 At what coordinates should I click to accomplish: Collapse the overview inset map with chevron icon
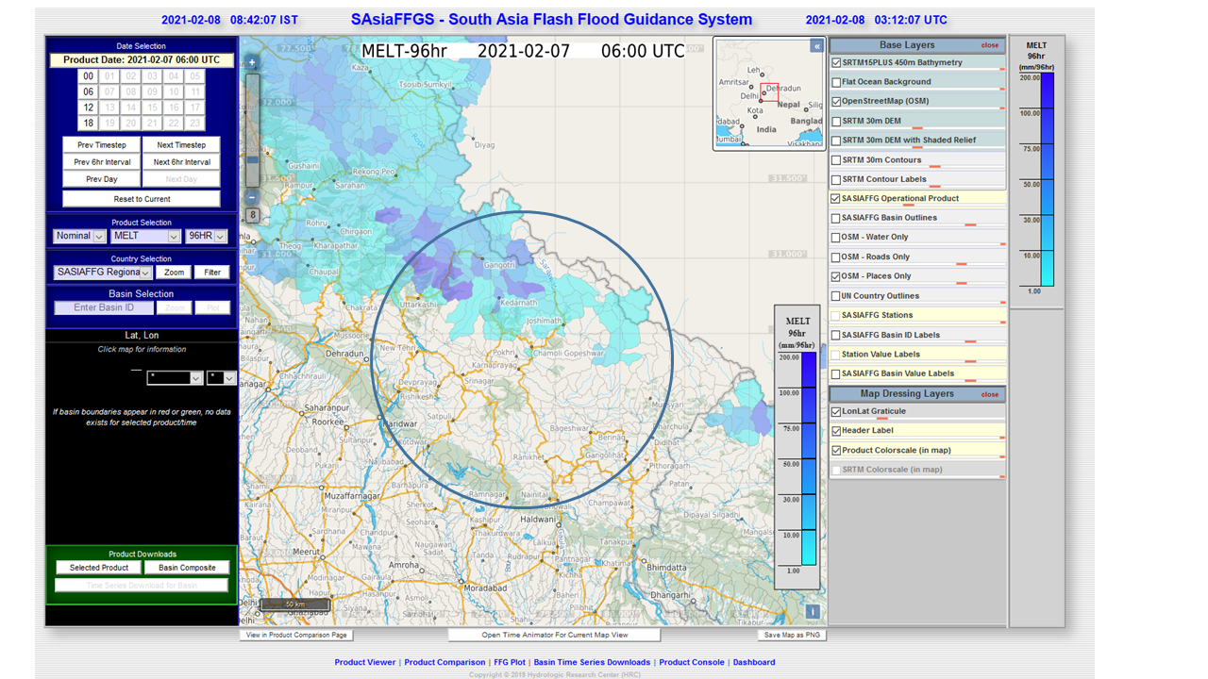click(815, 44)
